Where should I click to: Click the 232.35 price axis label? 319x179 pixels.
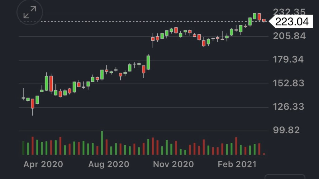point(289,12)
